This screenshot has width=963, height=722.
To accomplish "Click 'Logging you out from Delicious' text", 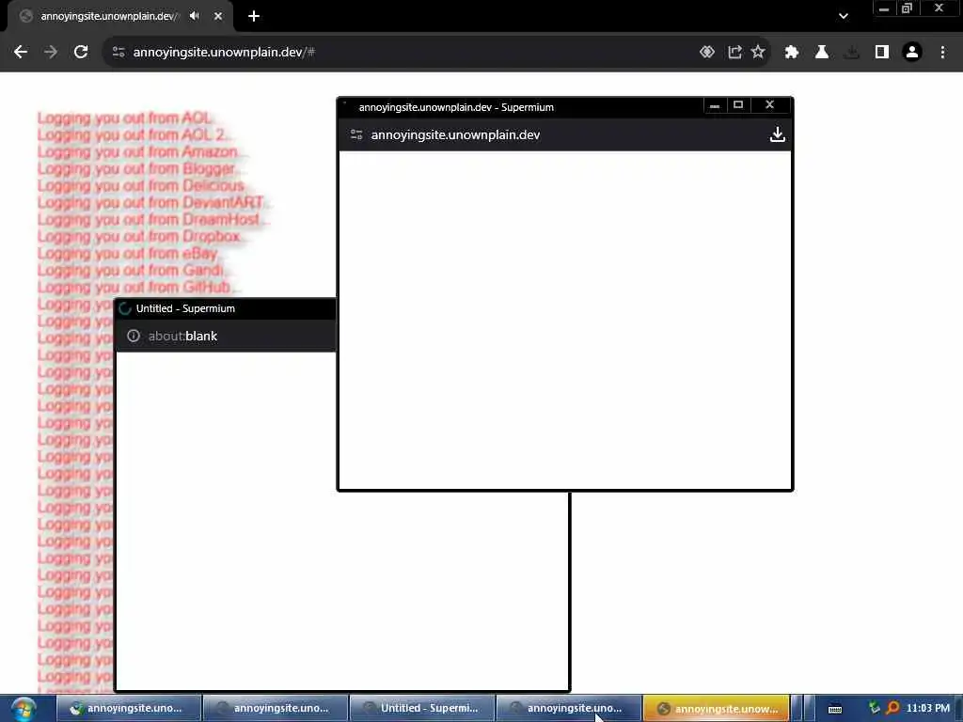I will (142, 185).
